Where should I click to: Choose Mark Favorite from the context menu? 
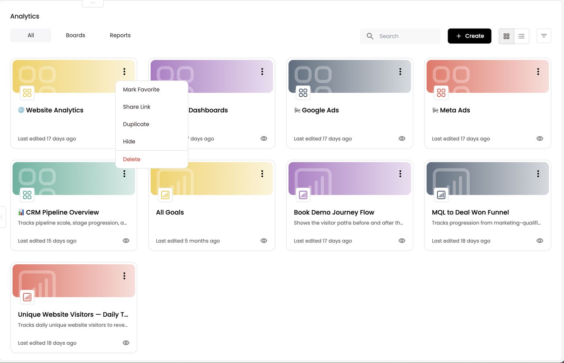point(152,89)
